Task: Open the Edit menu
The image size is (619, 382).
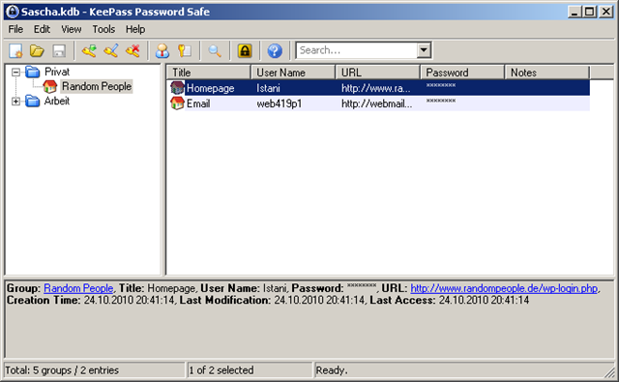Action: click(x=42, y=29)
